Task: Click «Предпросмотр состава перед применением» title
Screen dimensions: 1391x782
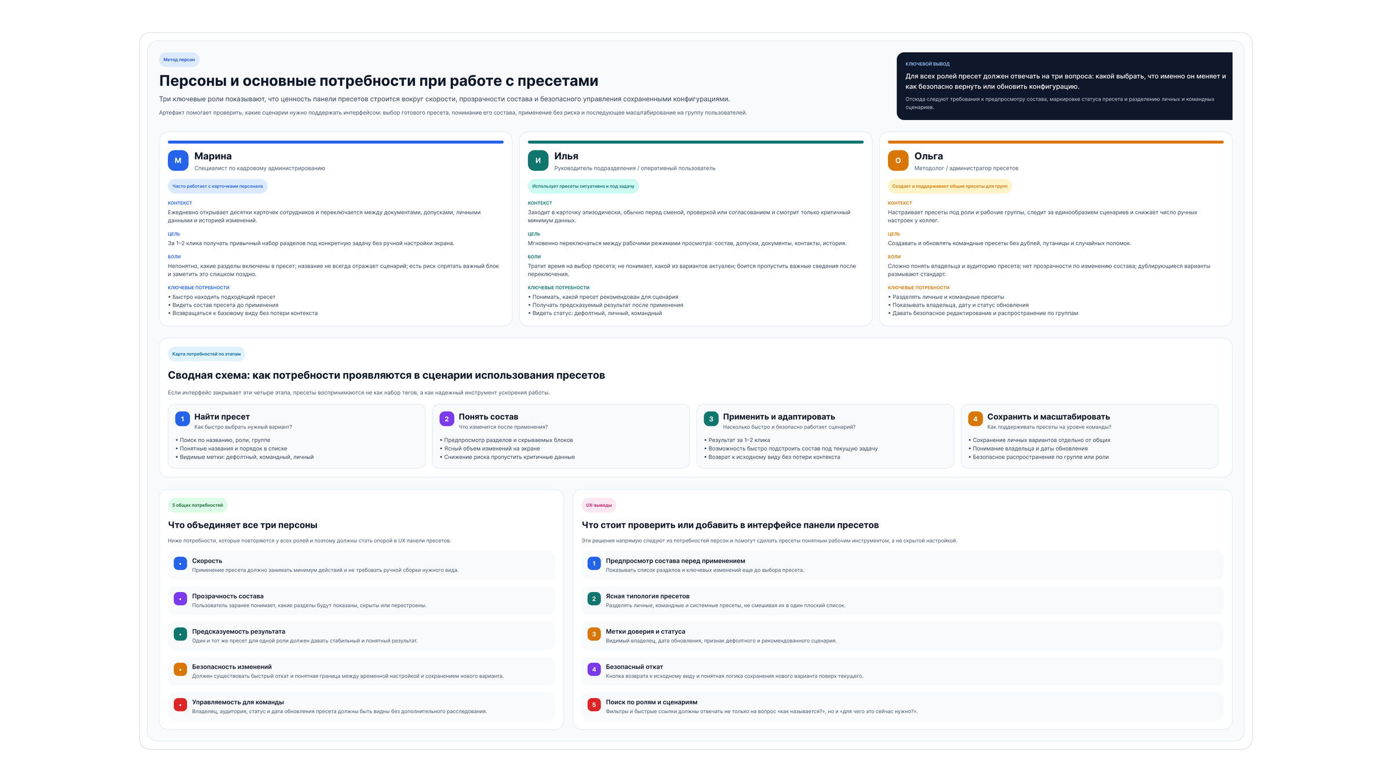Action: (676, 561)
